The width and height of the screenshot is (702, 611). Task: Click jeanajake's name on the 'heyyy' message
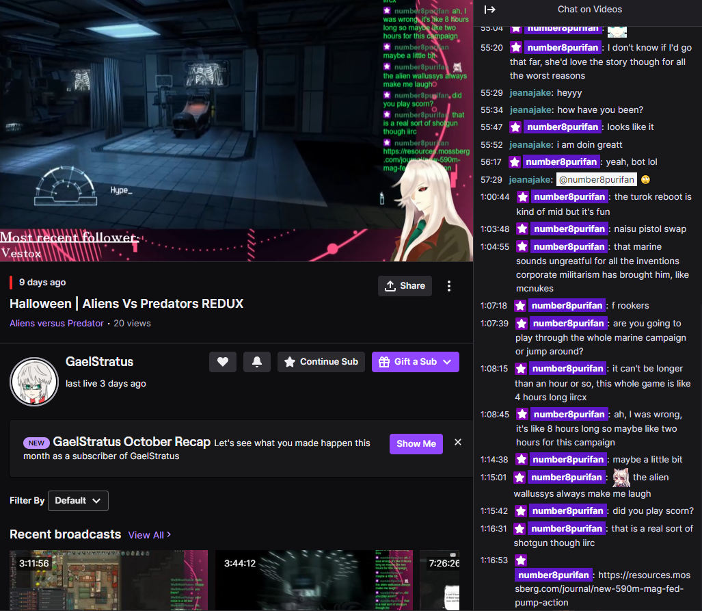click(x=530, y=93)
